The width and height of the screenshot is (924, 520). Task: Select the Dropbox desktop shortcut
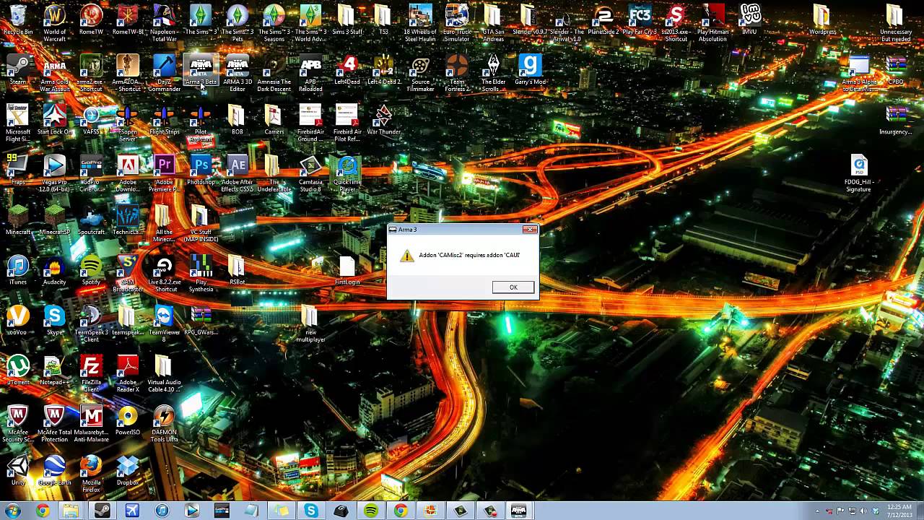point(128,469)
